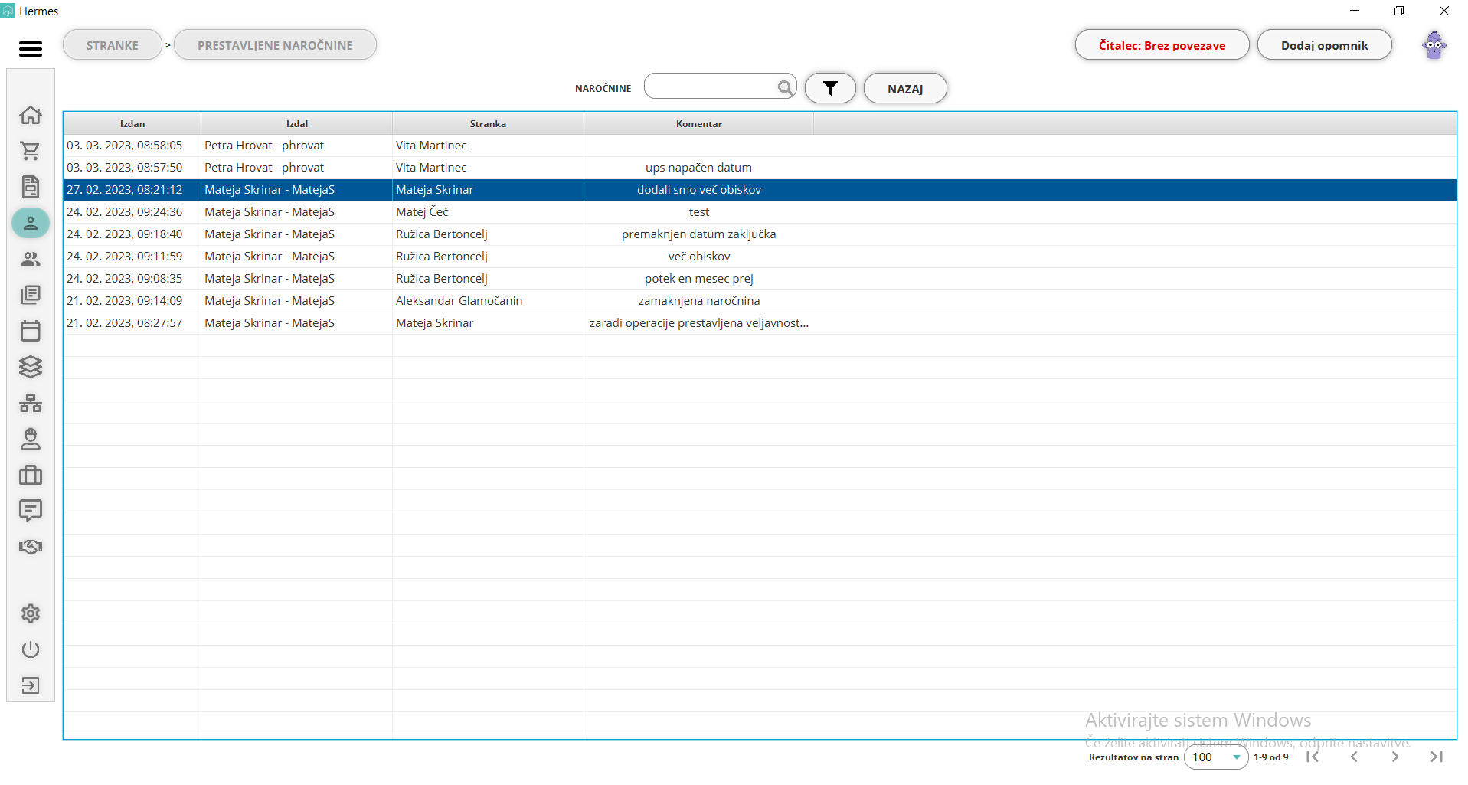Open the network hierarchy sidebar icon
The image size is (1468, 785).
31,403
